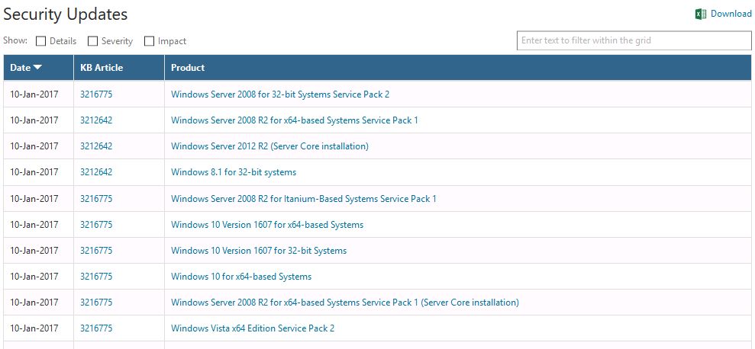Select the KB Article column header
The height and width of the screenshot is (349, 755).
(x=102, y=68)
